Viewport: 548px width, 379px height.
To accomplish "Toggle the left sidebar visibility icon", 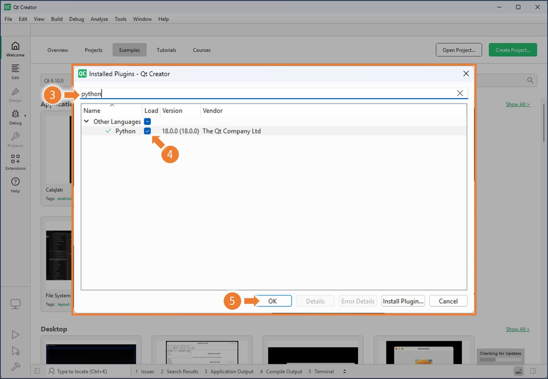I will pos(37,371).
